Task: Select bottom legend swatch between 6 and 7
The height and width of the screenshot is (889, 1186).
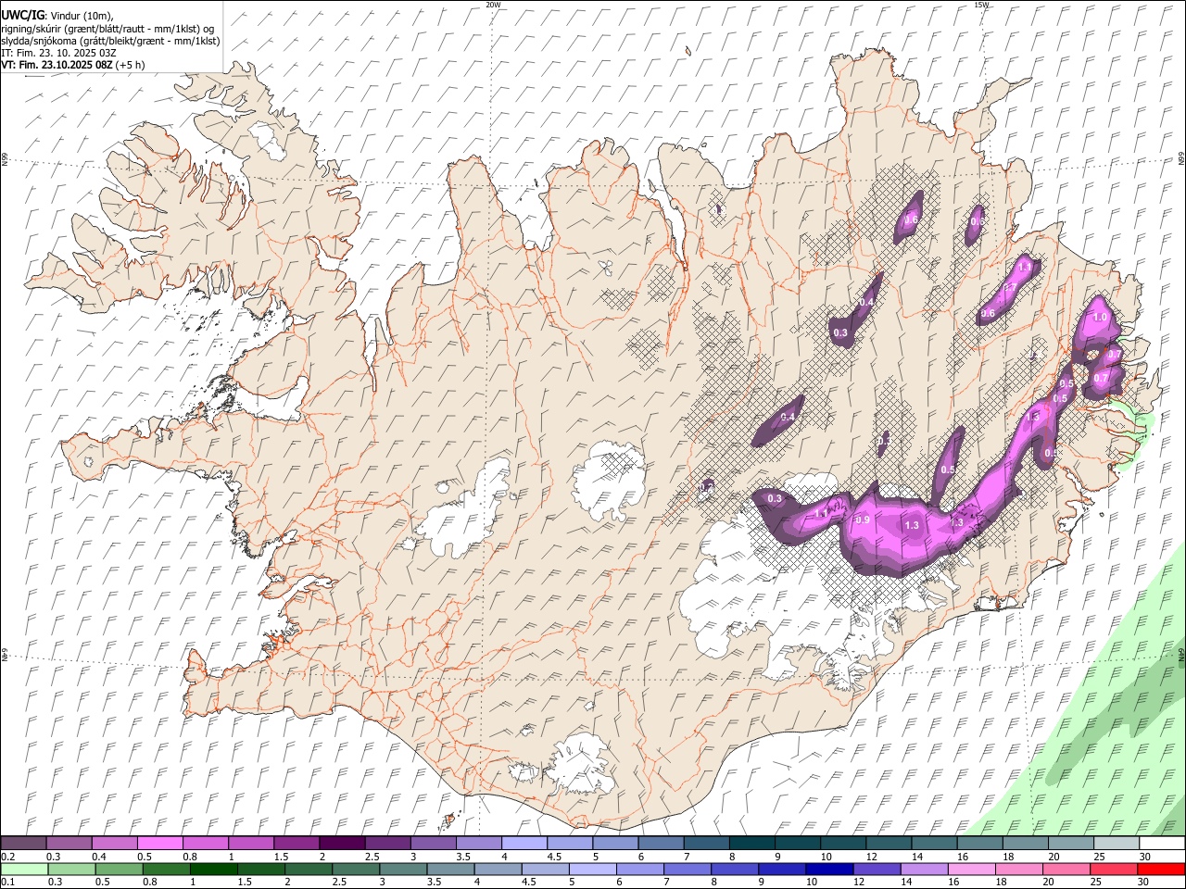Action: click(638, 869)
